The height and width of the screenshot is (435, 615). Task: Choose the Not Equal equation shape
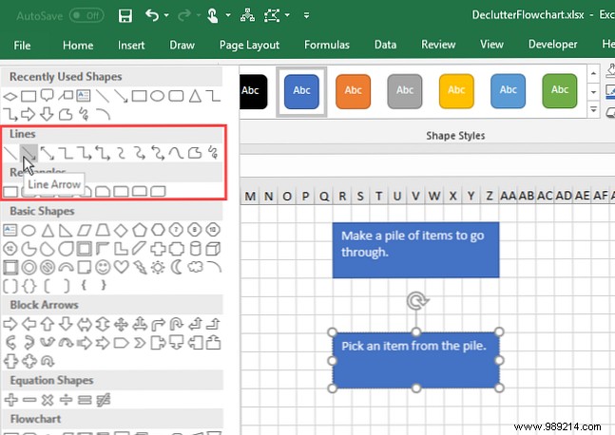(x=104, y=400)
